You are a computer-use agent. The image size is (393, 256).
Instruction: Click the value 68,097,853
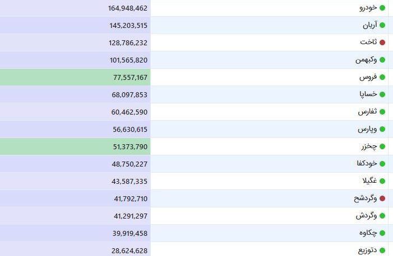click(x=130, y=95)
